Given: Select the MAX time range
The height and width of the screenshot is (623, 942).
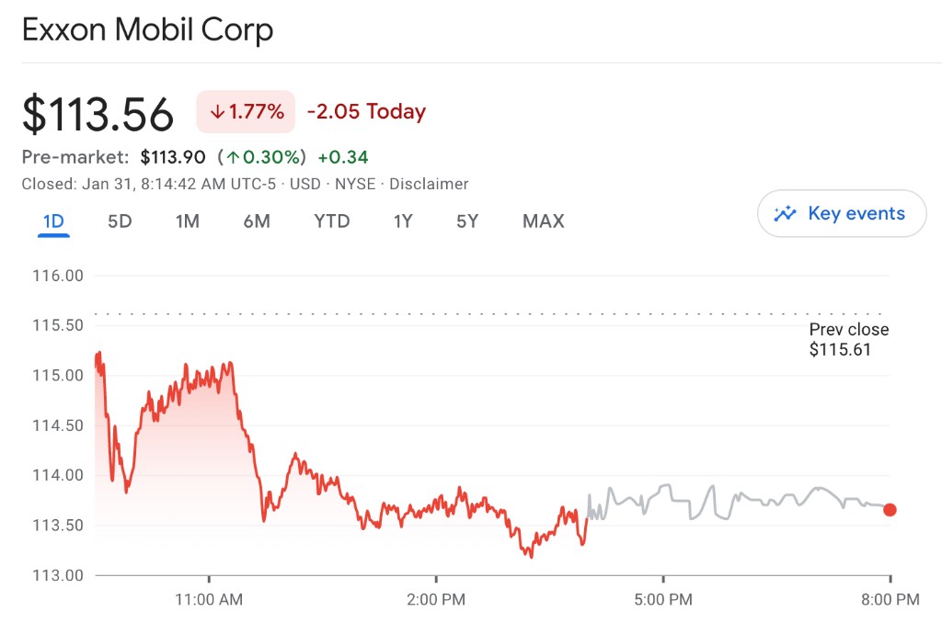Looking at the screenshot, I should (x=543, y=221).
